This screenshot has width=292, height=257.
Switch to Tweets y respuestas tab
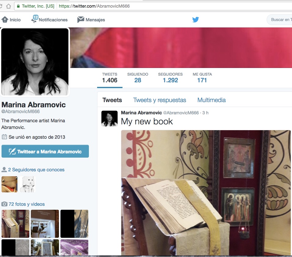pos(159,100)
